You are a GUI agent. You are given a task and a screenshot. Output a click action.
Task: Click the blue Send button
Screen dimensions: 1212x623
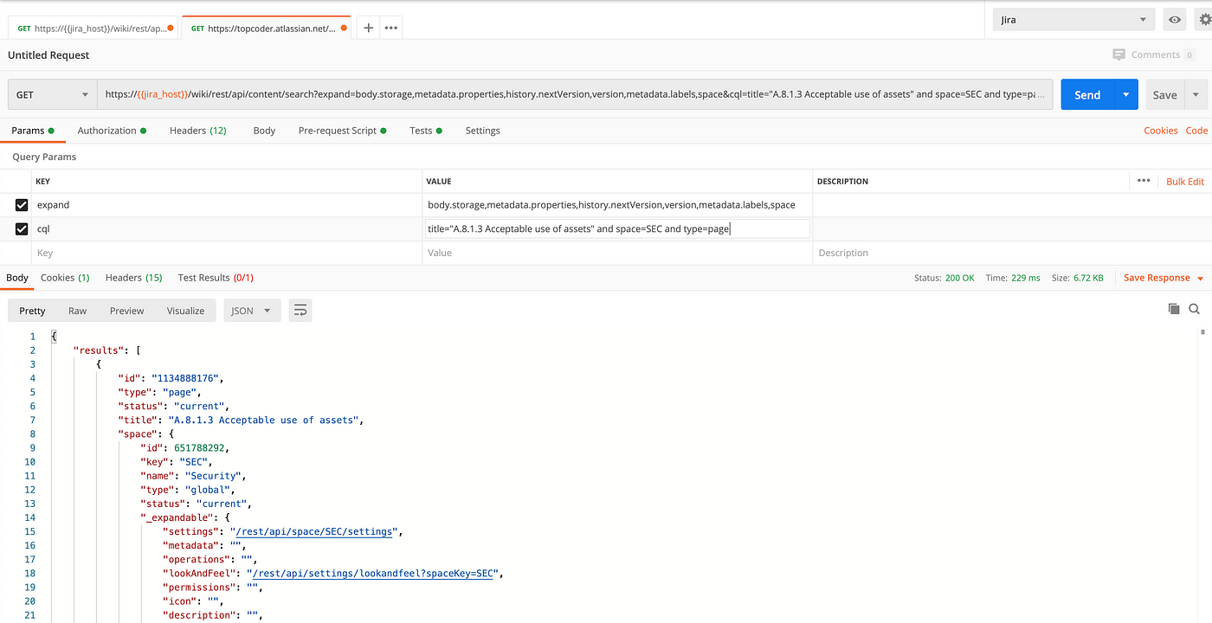click(1087, 94)
